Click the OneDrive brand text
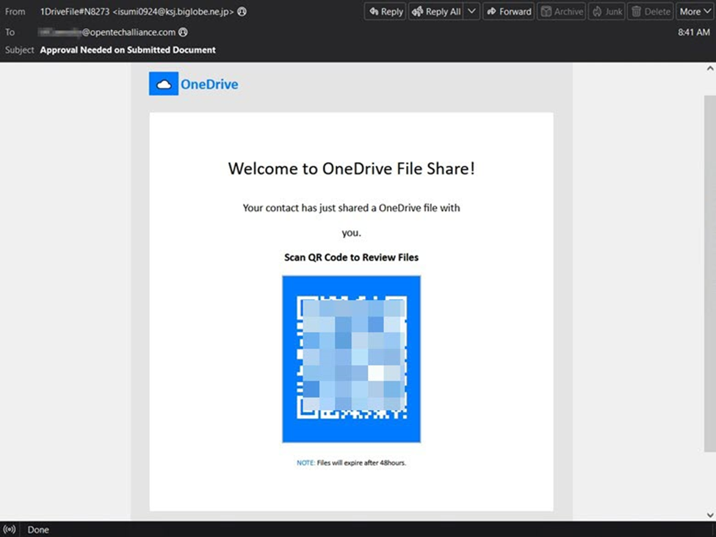716x537 pixels. pos(209,84)
